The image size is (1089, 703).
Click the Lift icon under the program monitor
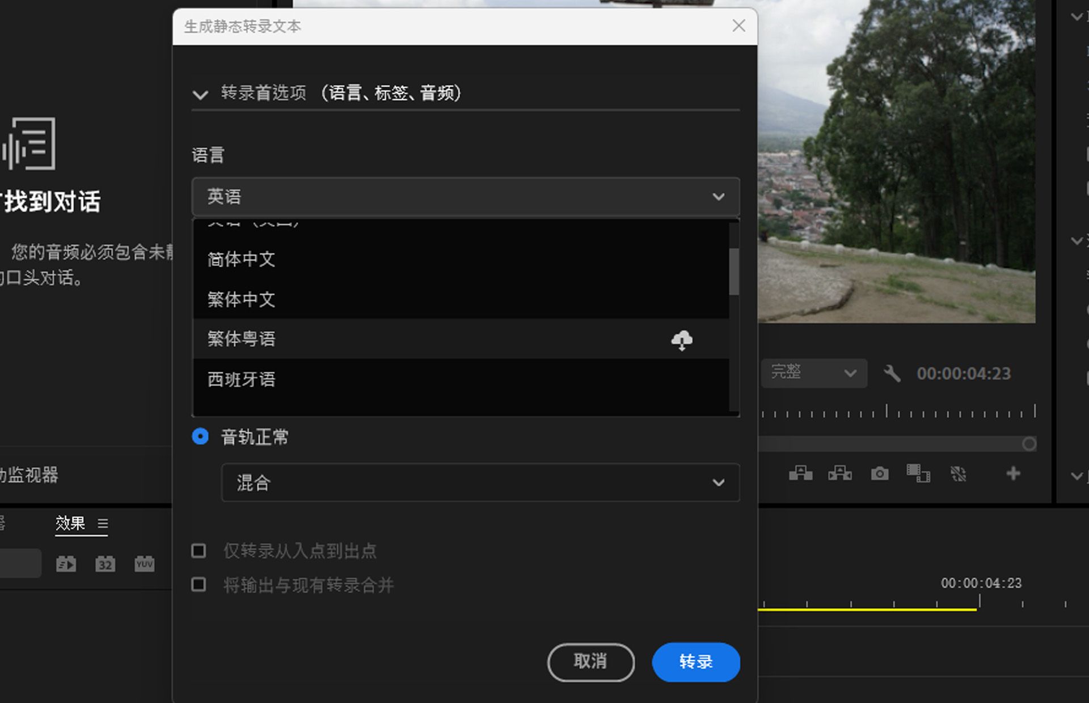(x=800, y=474)
